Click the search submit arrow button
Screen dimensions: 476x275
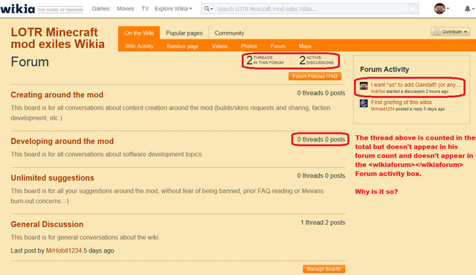click(413, 9)
